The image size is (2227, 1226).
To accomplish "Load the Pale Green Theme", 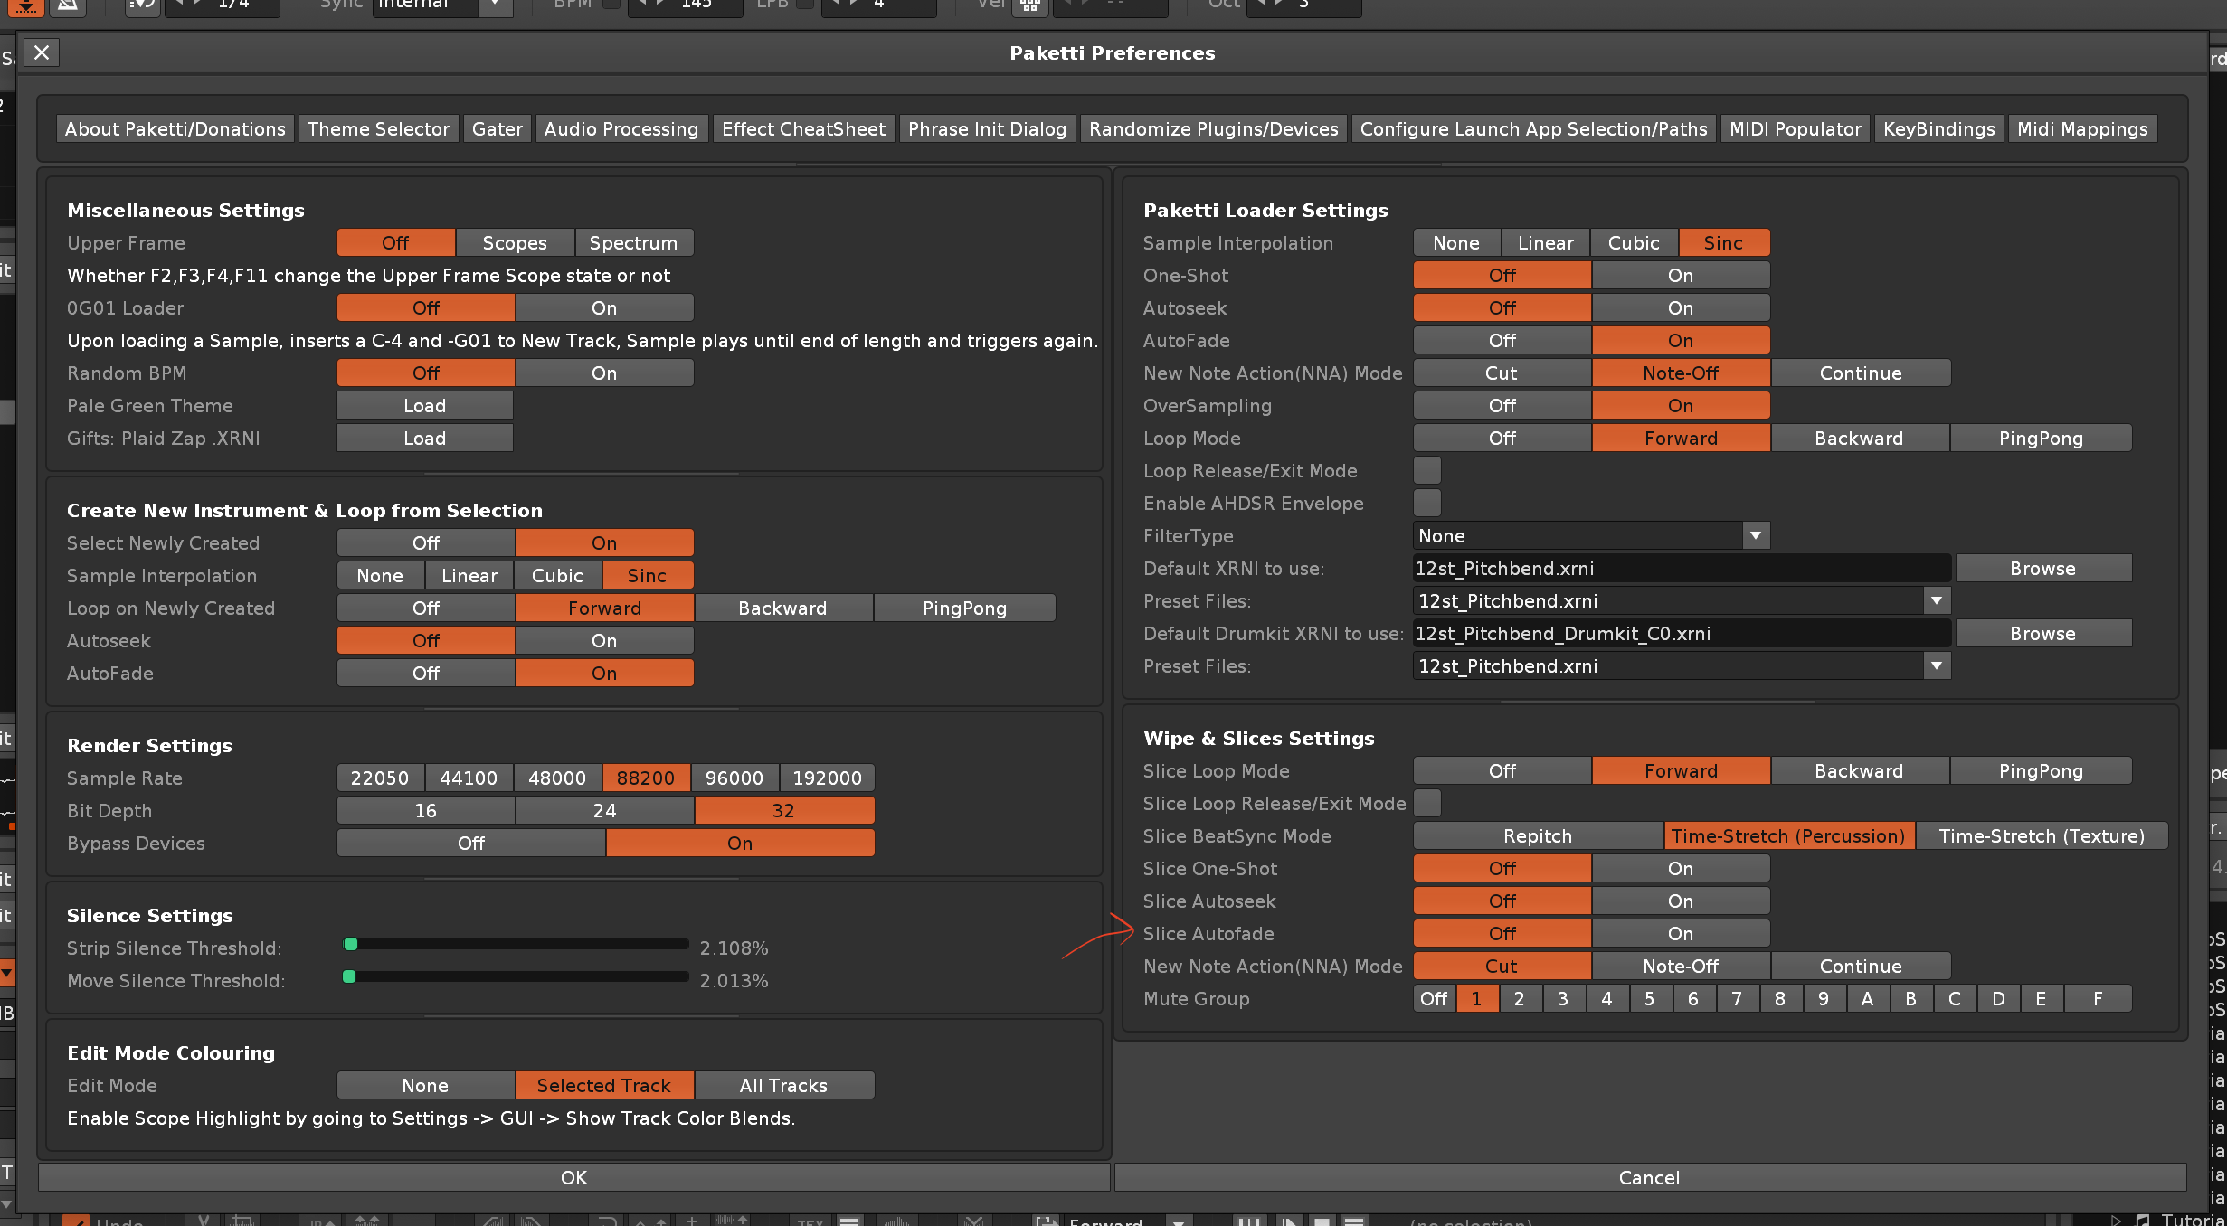I will (x=424, y=406).
